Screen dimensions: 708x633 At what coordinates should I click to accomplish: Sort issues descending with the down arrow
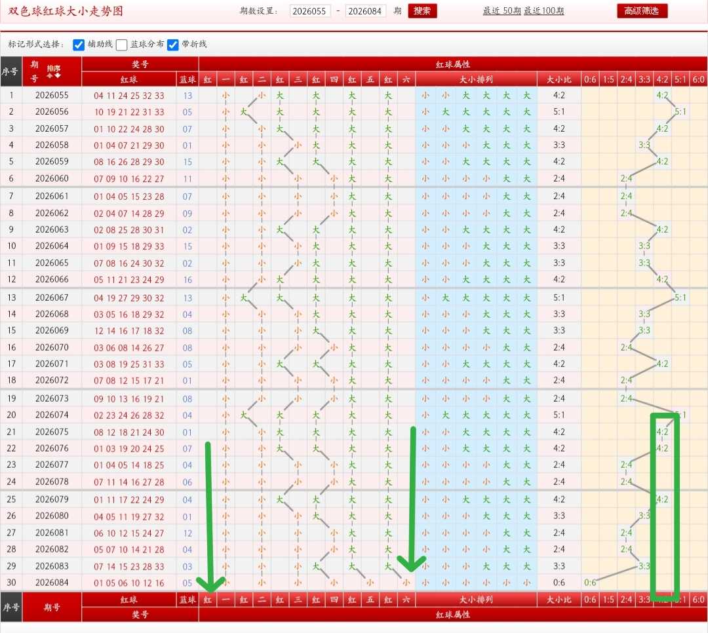click(x=57, y=75)
